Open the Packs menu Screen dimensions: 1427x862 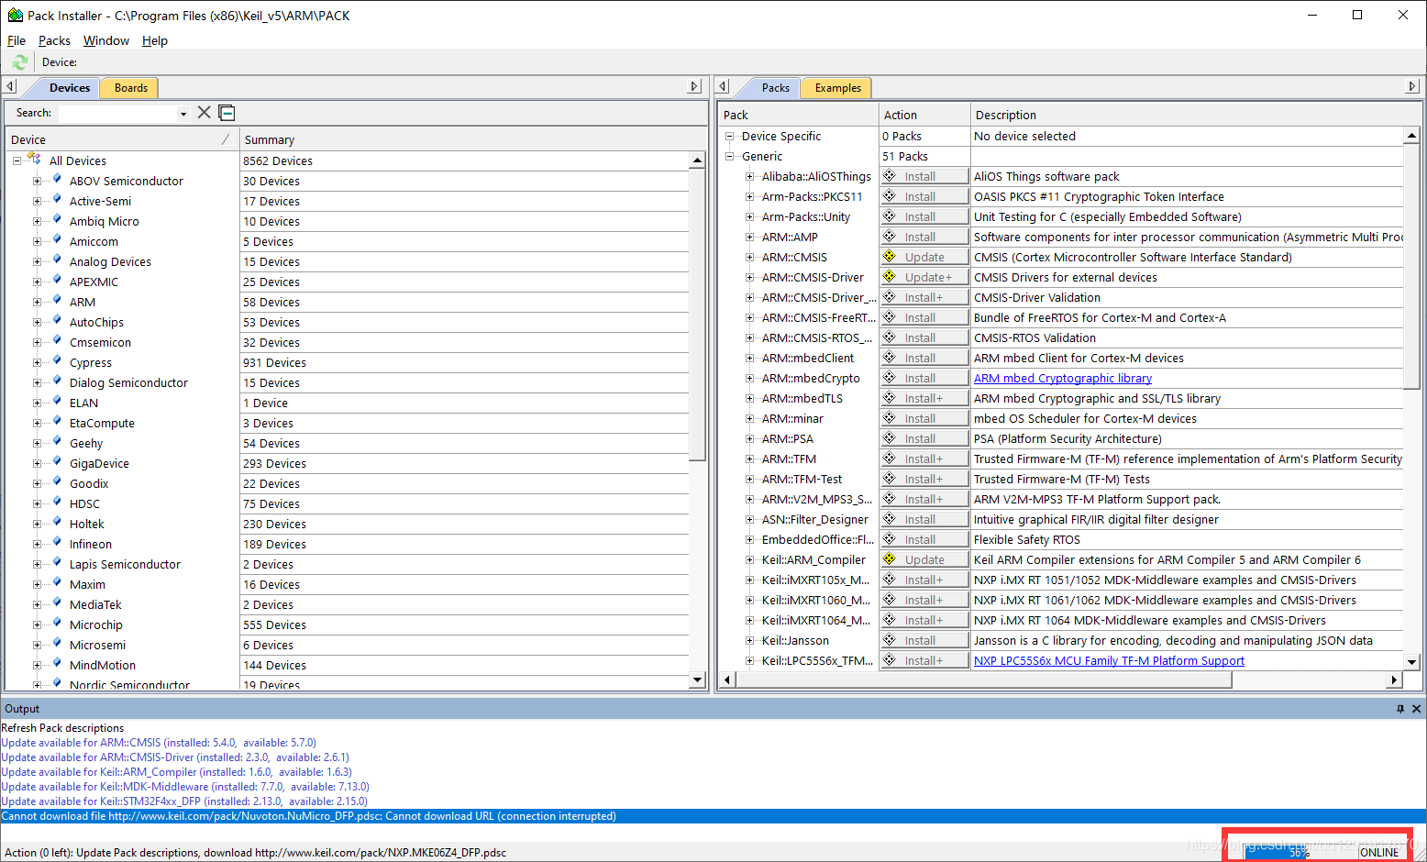click(54, 40)
